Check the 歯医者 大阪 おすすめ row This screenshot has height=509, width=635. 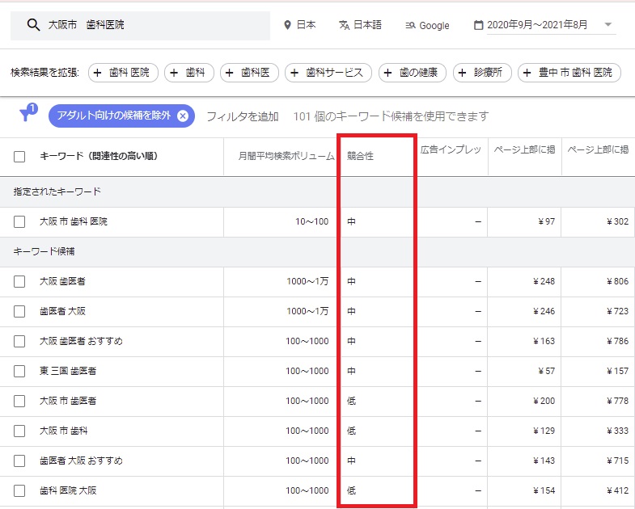19,461
